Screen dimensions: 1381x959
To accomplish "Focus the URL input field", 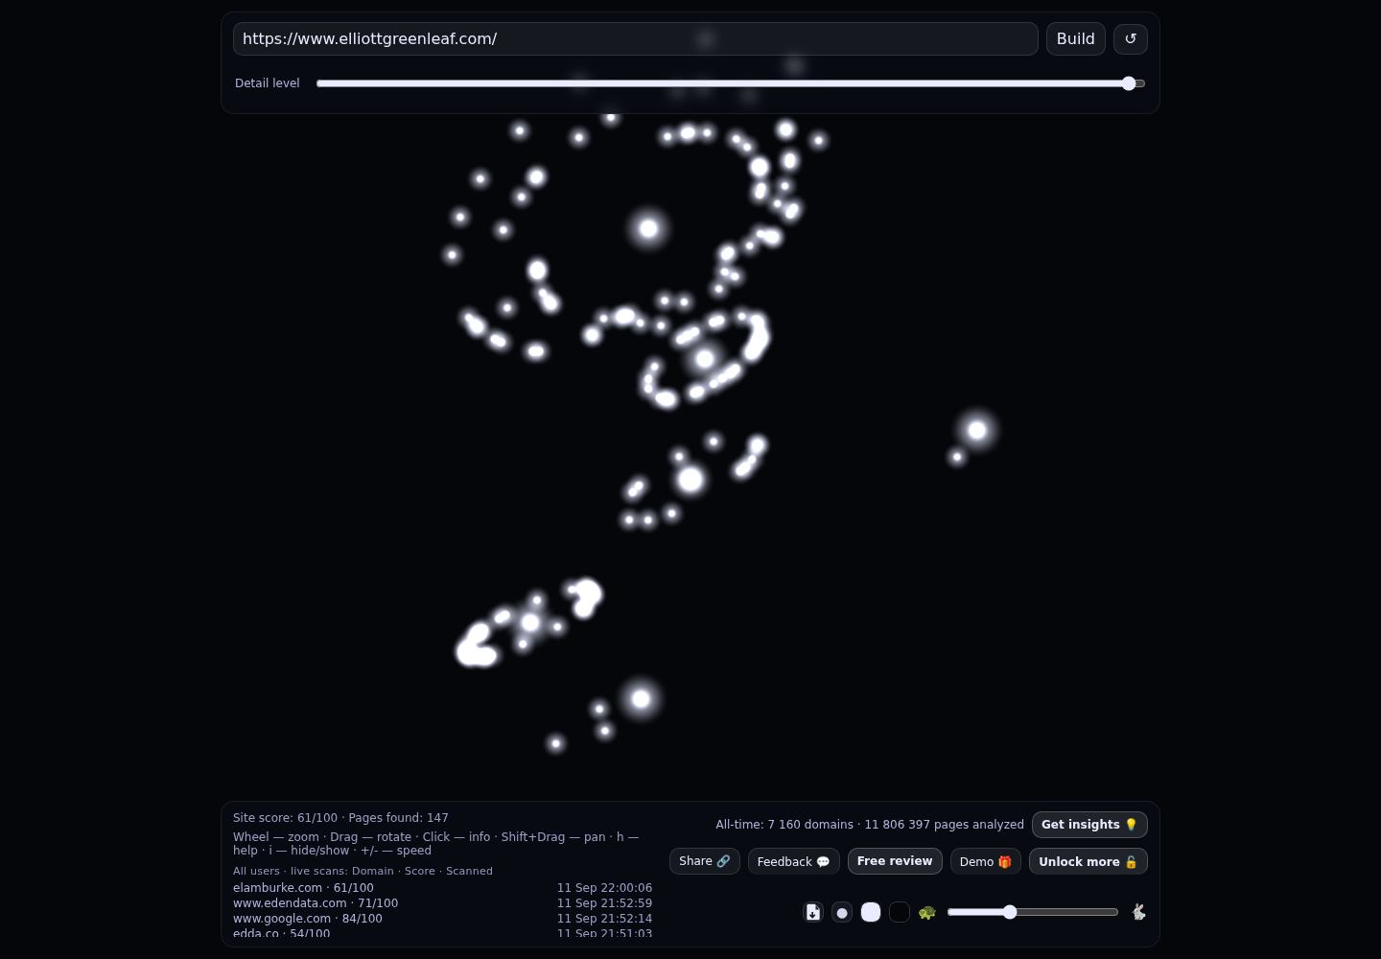I will [x=636, y=39].
